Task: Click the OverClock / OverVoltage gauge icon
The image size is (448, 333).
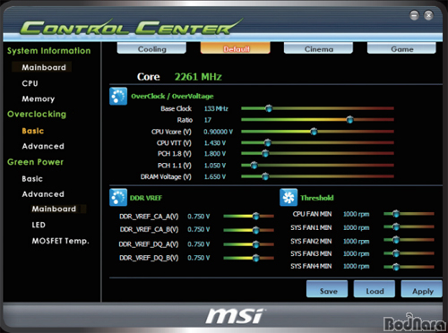Action: 118,96
